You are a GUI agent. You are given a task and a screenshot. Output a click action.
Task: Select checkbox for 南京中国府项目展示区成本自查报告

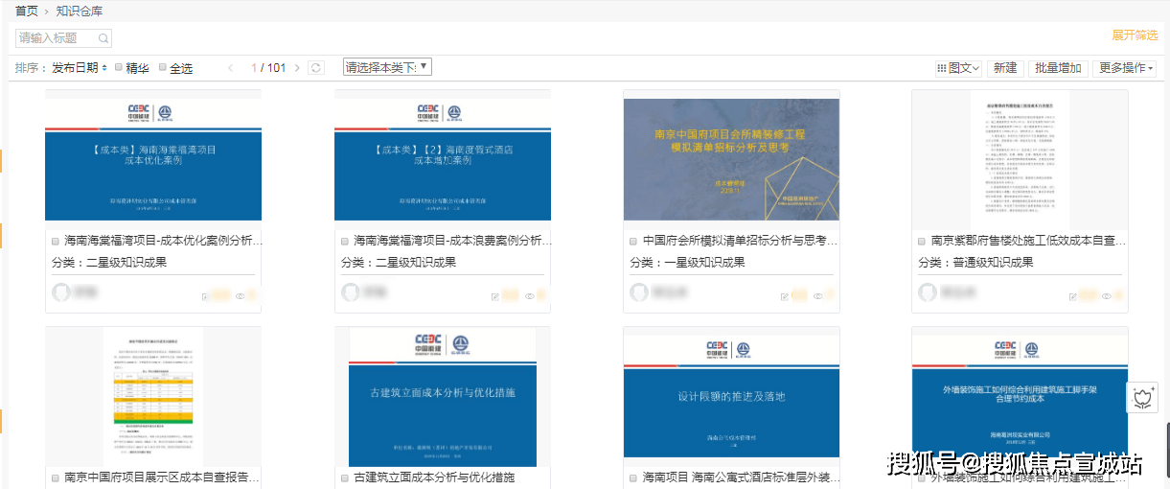56,477
